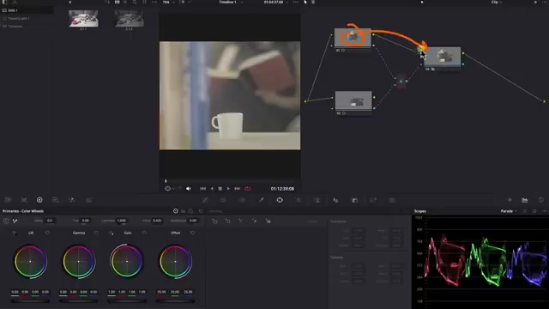Reset the Offset wheel
Image resolution: width=549 pixels, height=309 pixels.
tap(192, 233)
